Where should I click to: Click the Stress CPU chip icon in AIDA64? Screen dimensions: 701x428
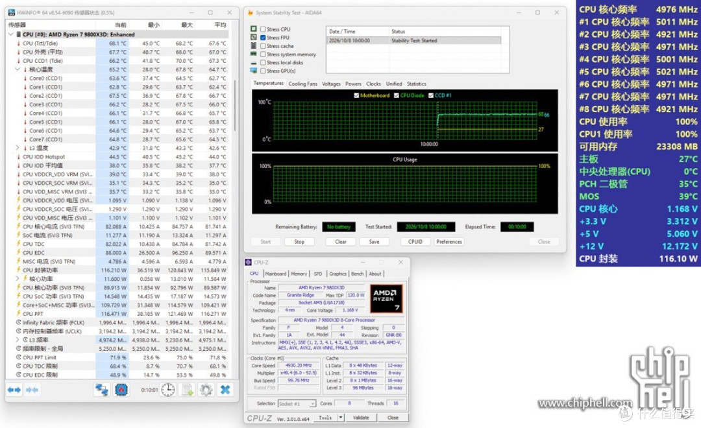coord(254,29)
